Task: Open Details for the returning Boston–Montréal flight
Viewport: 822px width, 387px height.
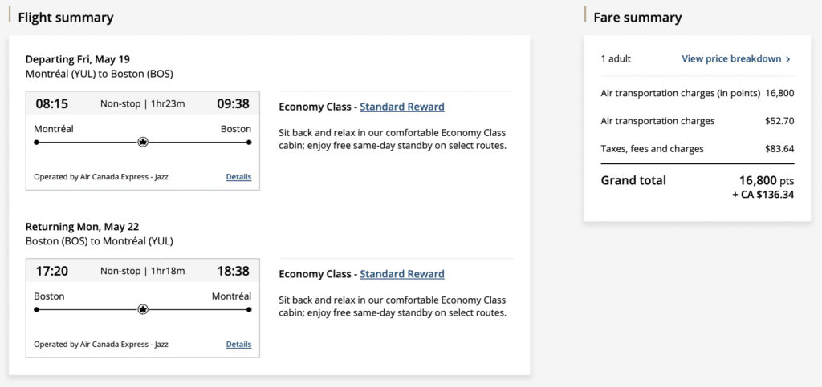Action: 238,345
